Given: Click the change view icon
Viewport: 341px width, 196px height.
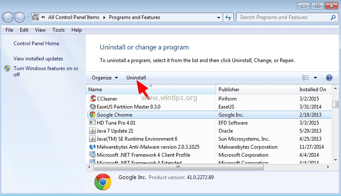Looking at the screenshot, I should 306,78.
